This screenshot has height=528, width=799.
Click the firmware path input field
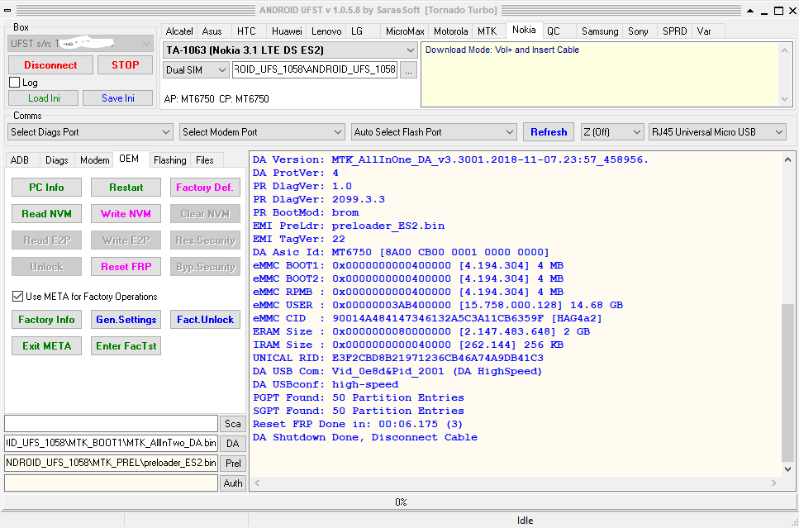pos(315,70)
